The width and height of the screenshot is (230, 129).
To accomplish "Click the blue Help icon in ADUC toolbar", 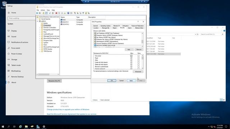I will pos(68,13).
